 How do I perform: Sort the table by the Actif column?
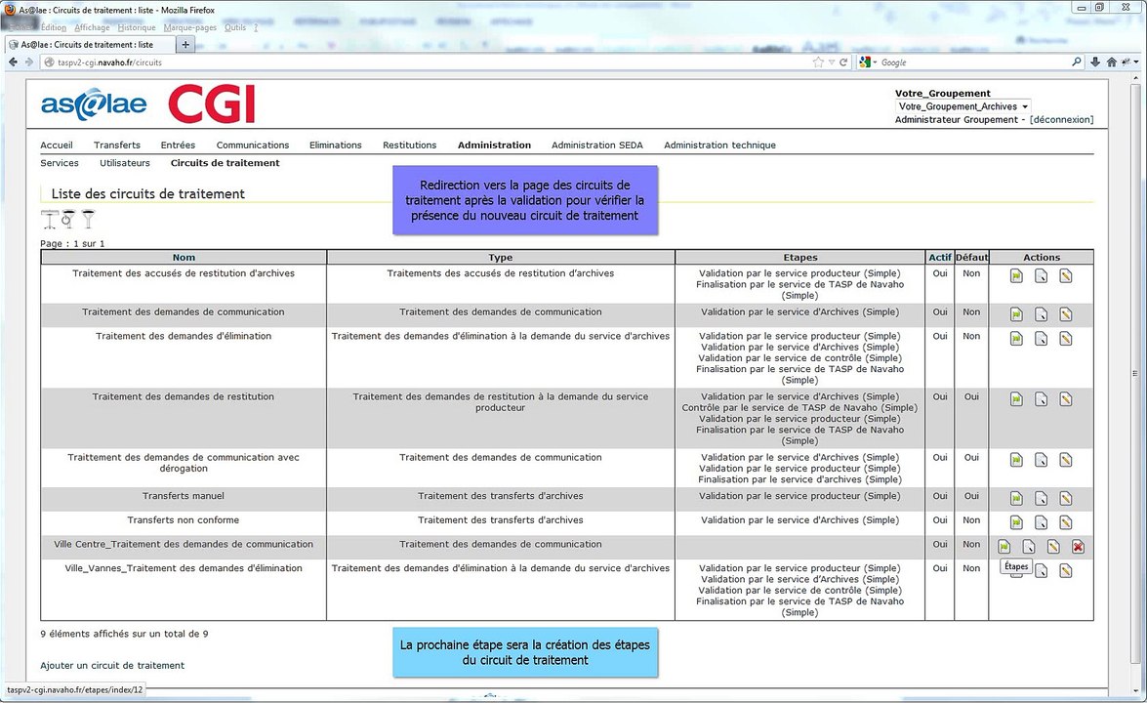click(x=940, y=258)
